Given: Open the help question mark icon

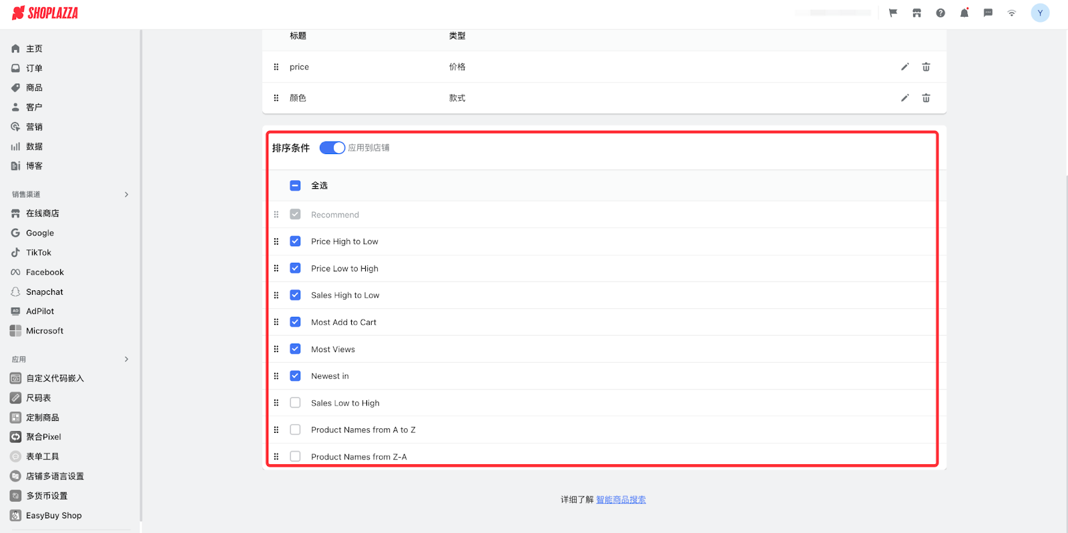Looking at the screenshot, I should [x=941, y=13].
